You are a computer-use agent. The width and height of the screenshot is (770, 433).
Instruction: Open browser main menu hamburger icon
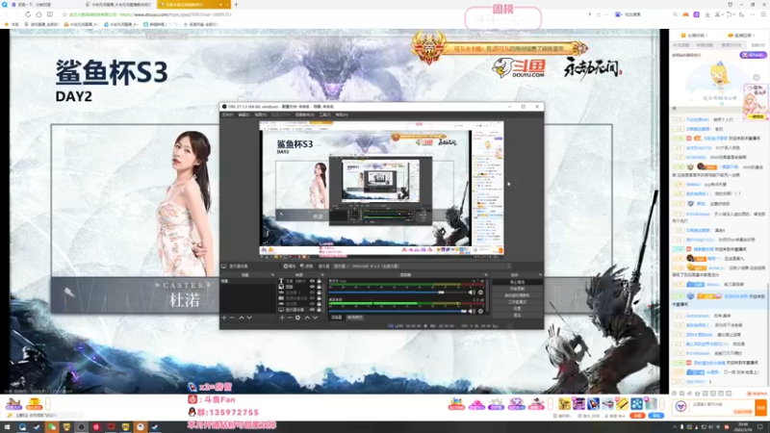[x=762, y=14]
